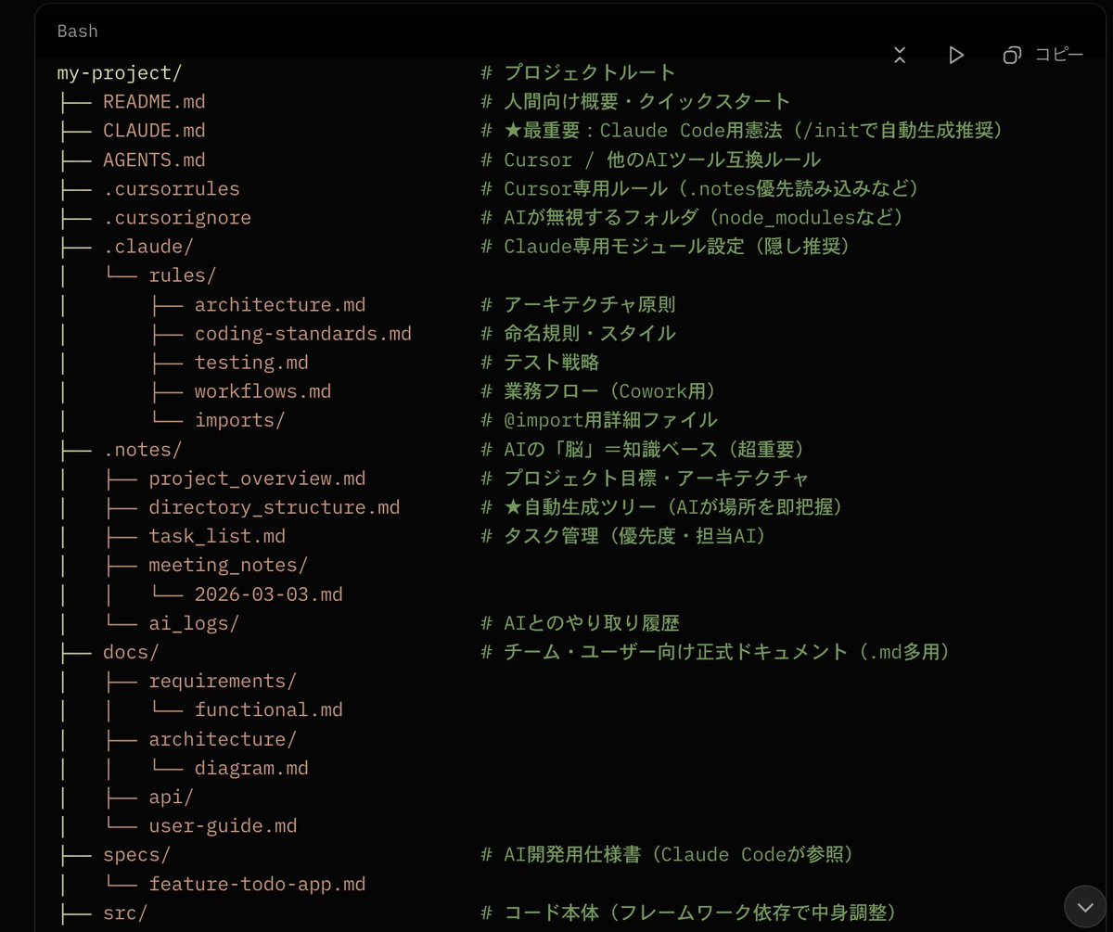Click the 人間向け概要・クイックスタート comment

coord(636,102)
